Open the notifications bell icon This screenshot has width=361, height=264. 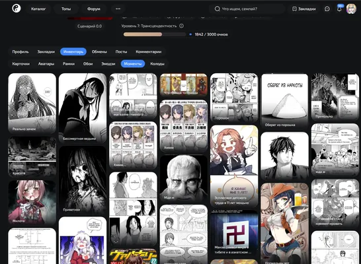coord(339,9)
